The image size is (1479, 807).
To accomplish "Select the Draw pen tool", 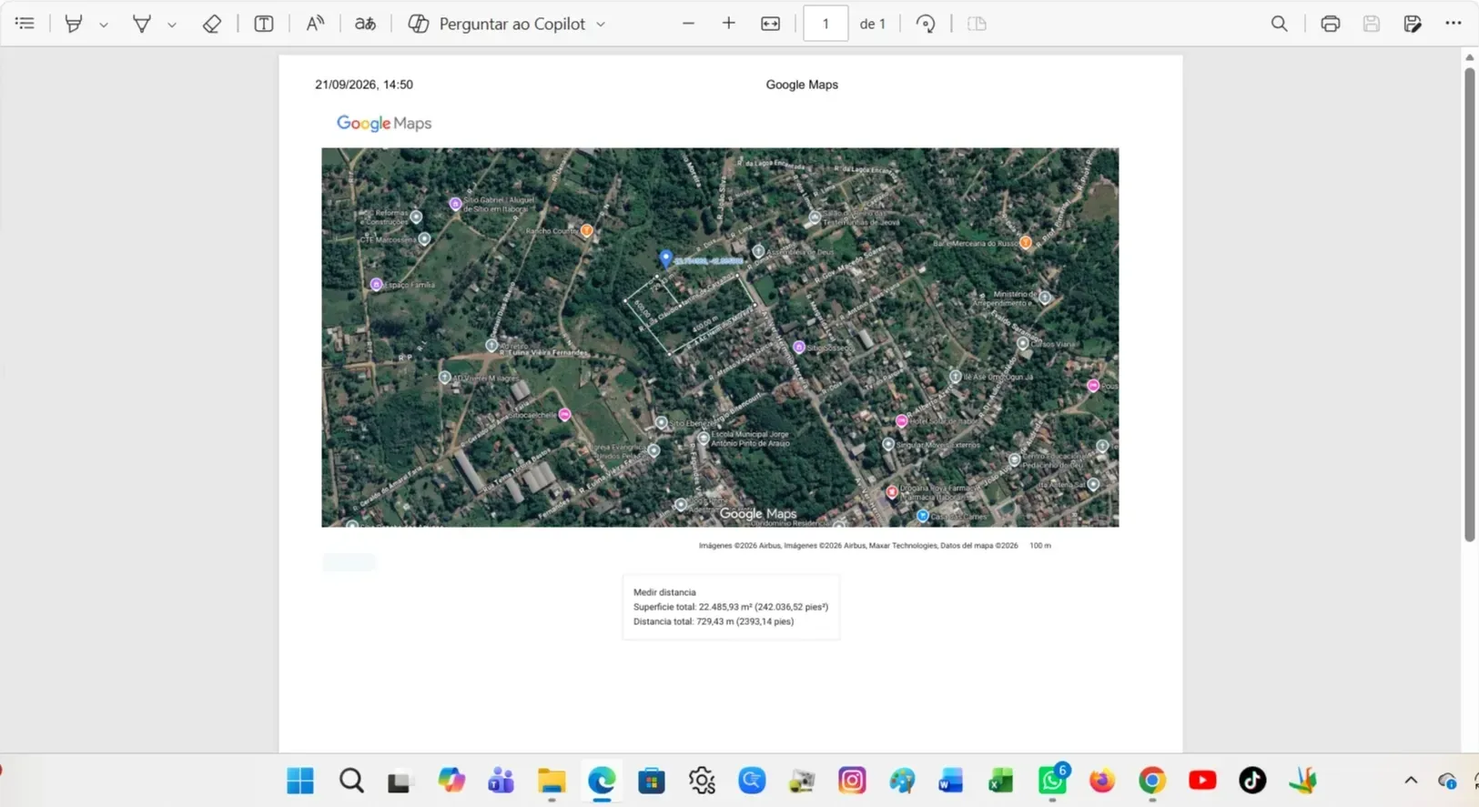I will coord(142,24).
